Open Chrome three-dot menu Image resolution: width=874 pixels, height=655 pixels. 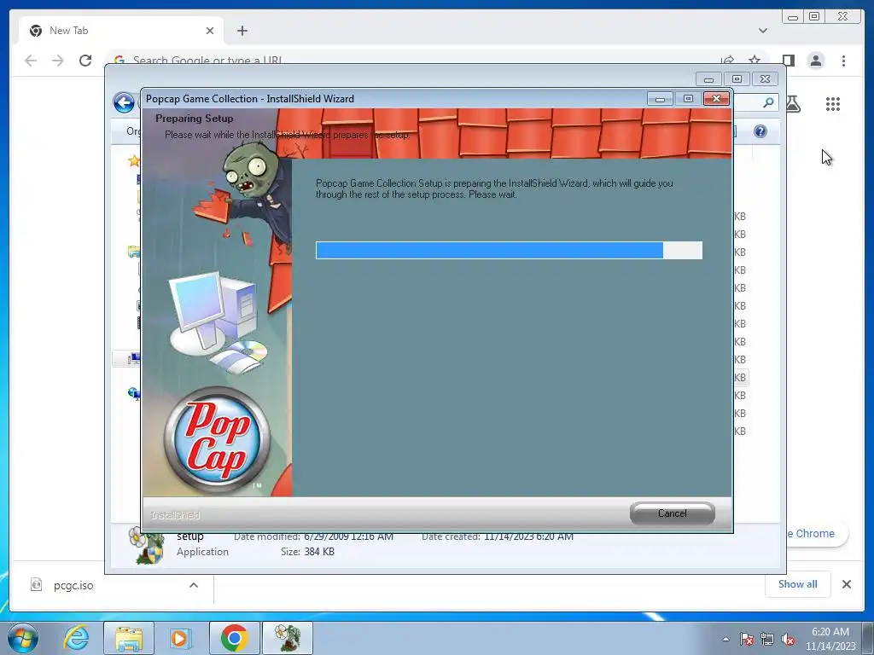843,61
